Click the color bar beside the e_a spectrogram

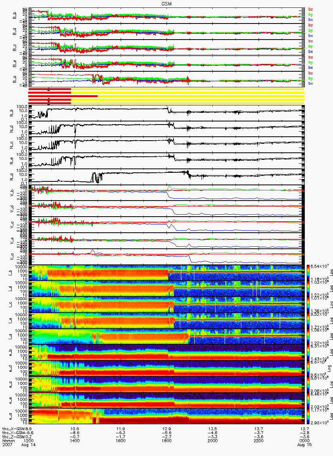coord(308,417)
